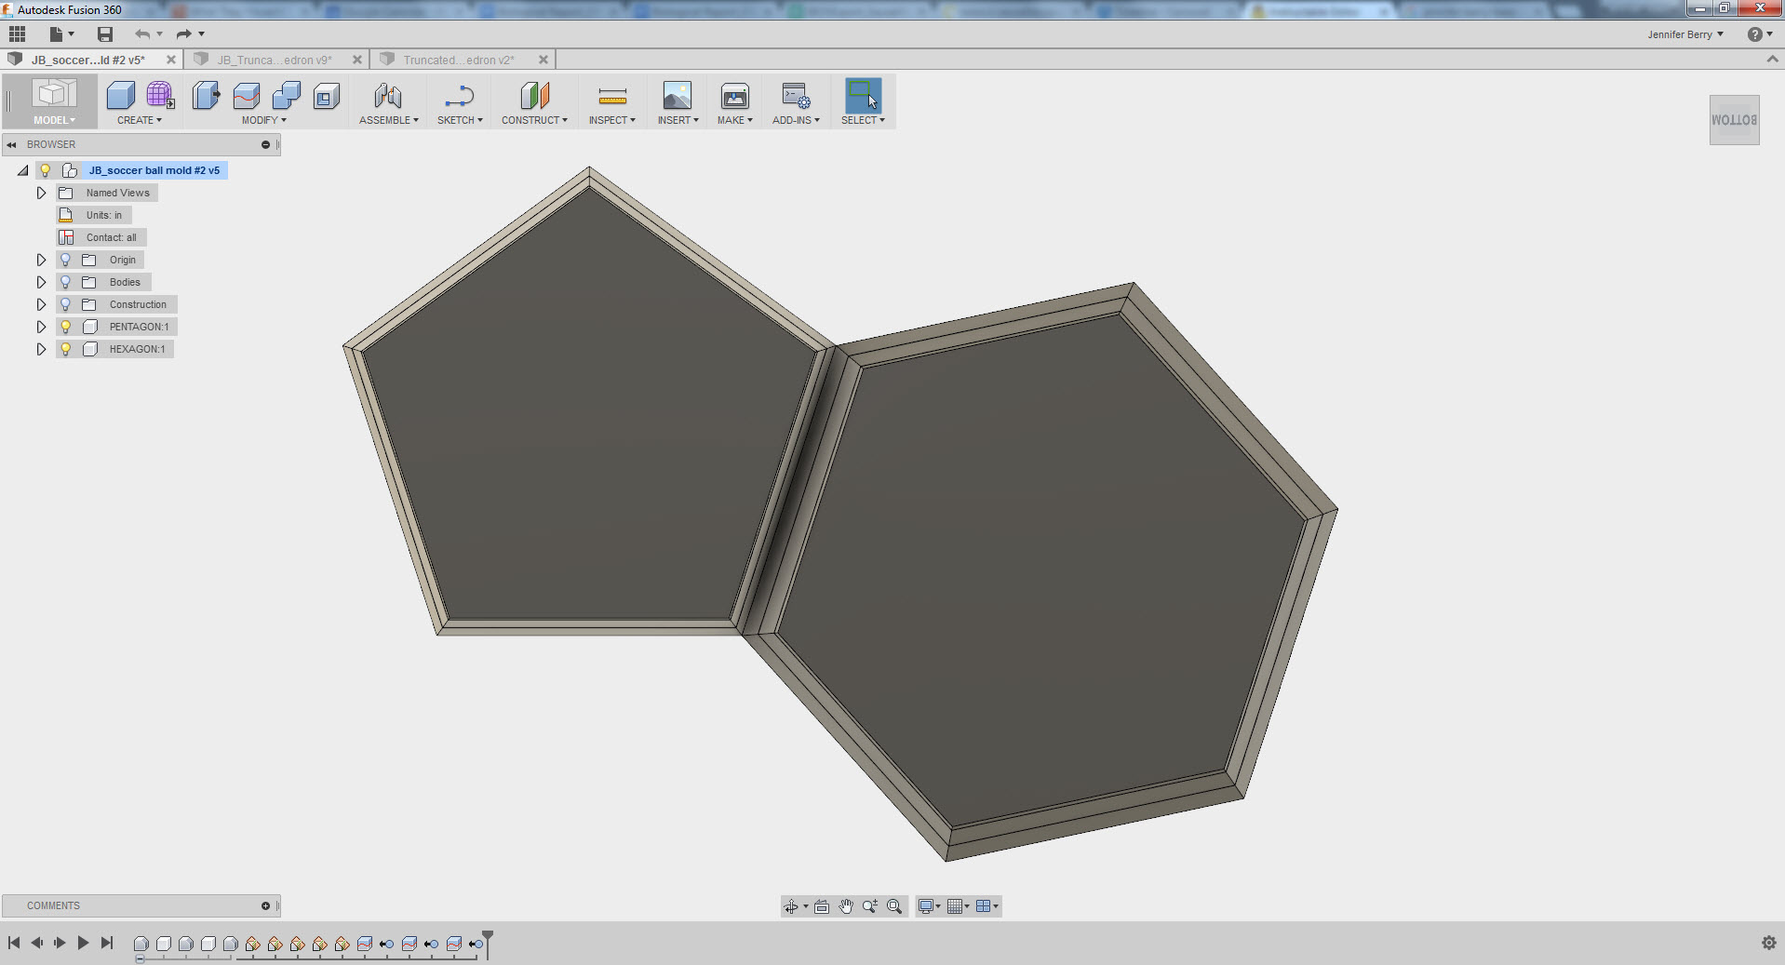Click the Sketch spline toolbar icon
The height and width of the screenshot is (965, 1785).
coord(459,97)
